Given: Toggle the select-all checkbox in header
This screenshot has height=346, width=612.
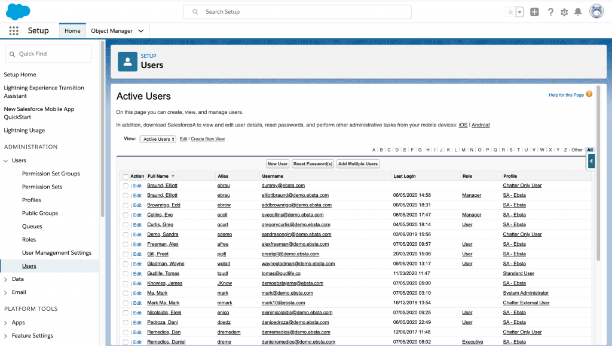Looking at the screenshot, I should coord(126,177).
